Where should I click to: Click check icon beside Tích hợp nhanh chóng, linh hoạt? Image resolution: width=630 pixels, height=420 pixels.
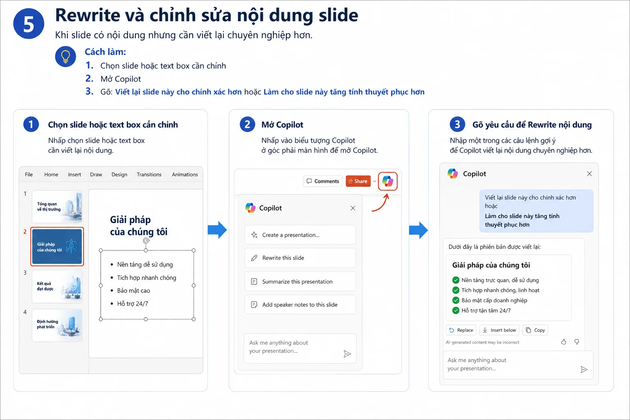click(x=456, y=290)
